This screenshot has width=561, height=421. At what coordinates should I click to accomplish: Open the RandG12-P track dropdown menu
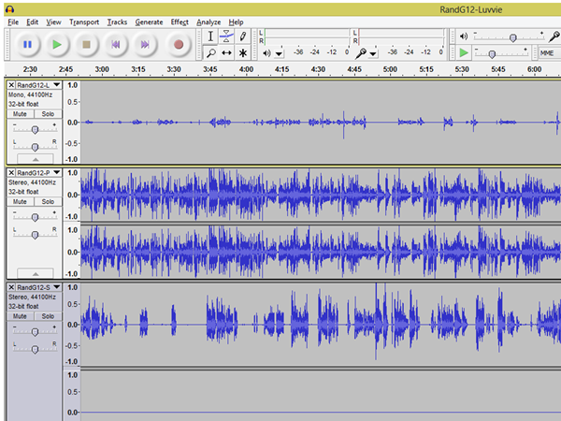coord(57,172)
